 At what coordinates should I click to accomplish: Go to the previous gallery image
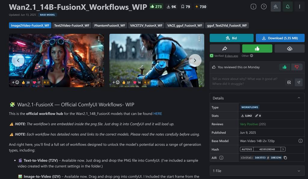point(18,60)
